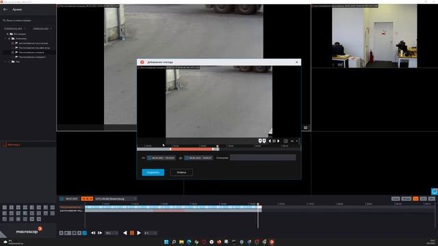The height and width of the screenshot is (246, 438).
Task: Open the dialog player speed dropdown
Action: coord(294,141)
